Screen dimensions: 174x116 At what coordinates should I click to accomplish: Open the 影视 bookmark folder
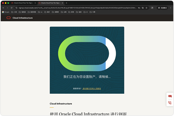point(71,12)
